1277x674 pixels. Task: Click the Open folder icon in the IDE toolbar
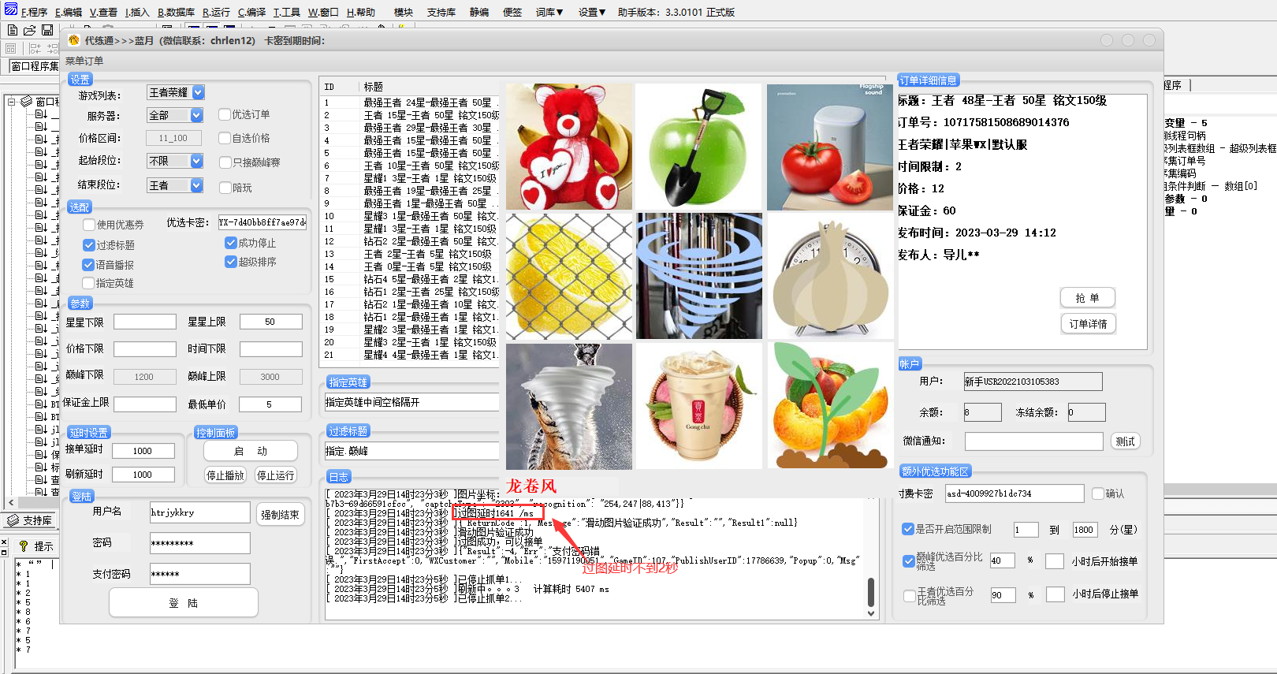(x=30, y=31)
